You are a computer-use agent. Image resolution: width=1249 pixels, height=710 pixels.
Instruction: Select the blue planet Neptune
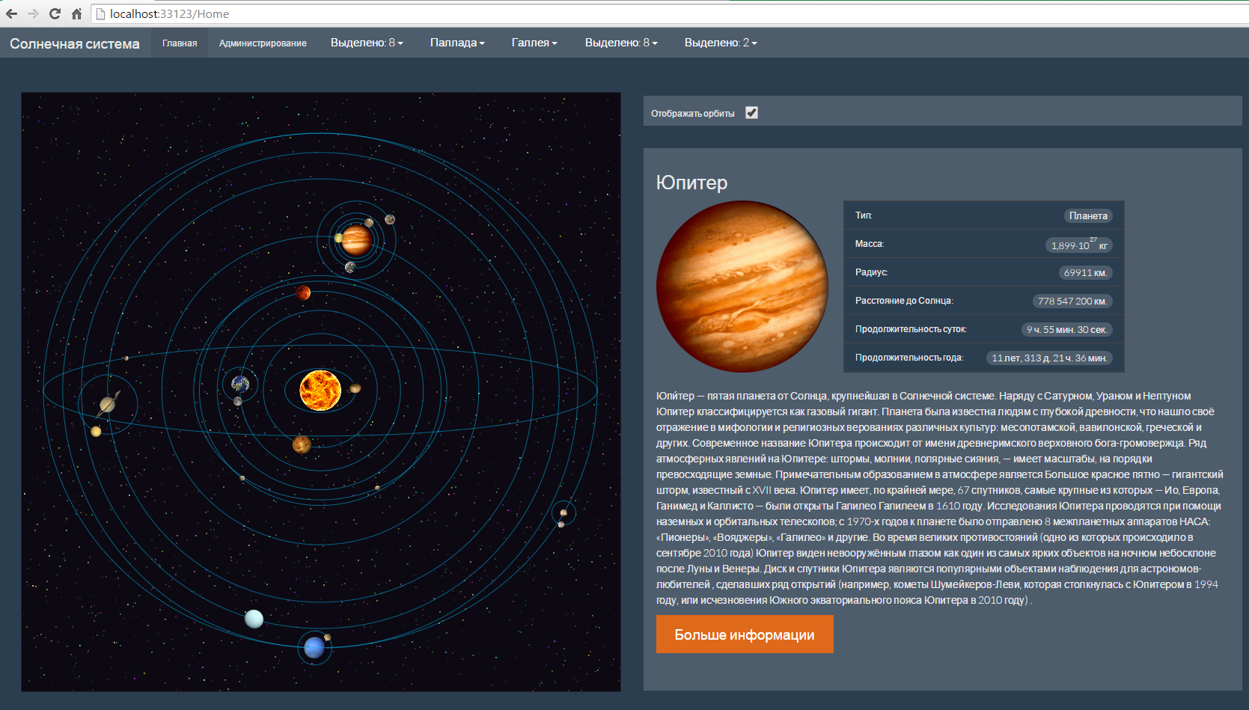tap(314, 647)
